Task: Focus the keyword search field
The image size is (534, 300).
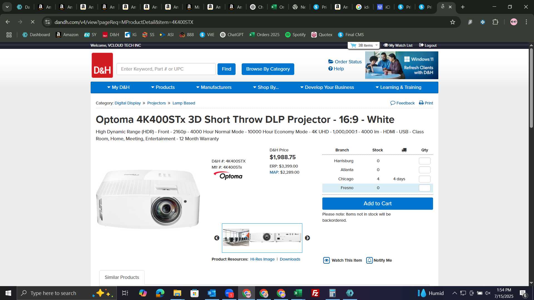Action: [x=166, y=69]
